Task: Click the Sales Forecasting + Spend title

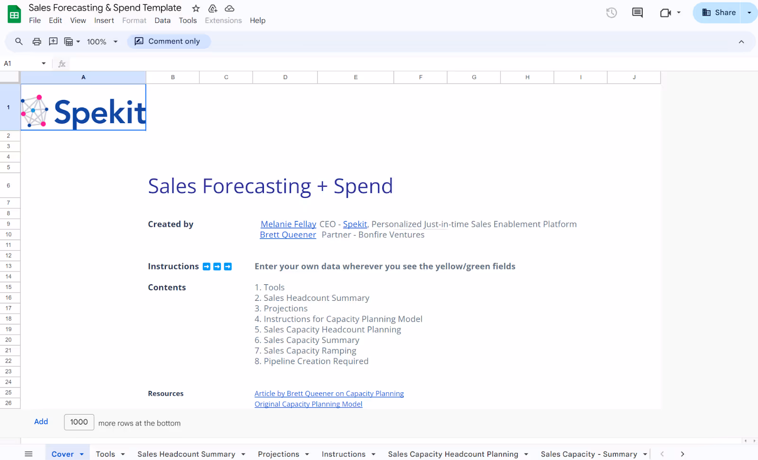Action: coord(270,186)
